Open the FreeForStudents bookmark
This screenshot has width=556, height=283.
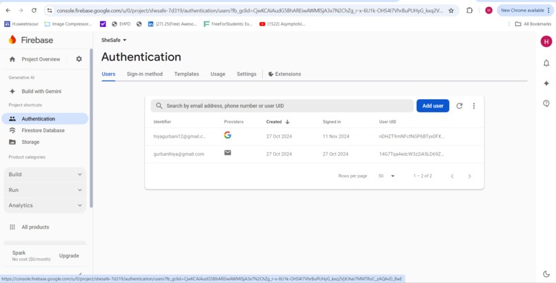(228, 24)
